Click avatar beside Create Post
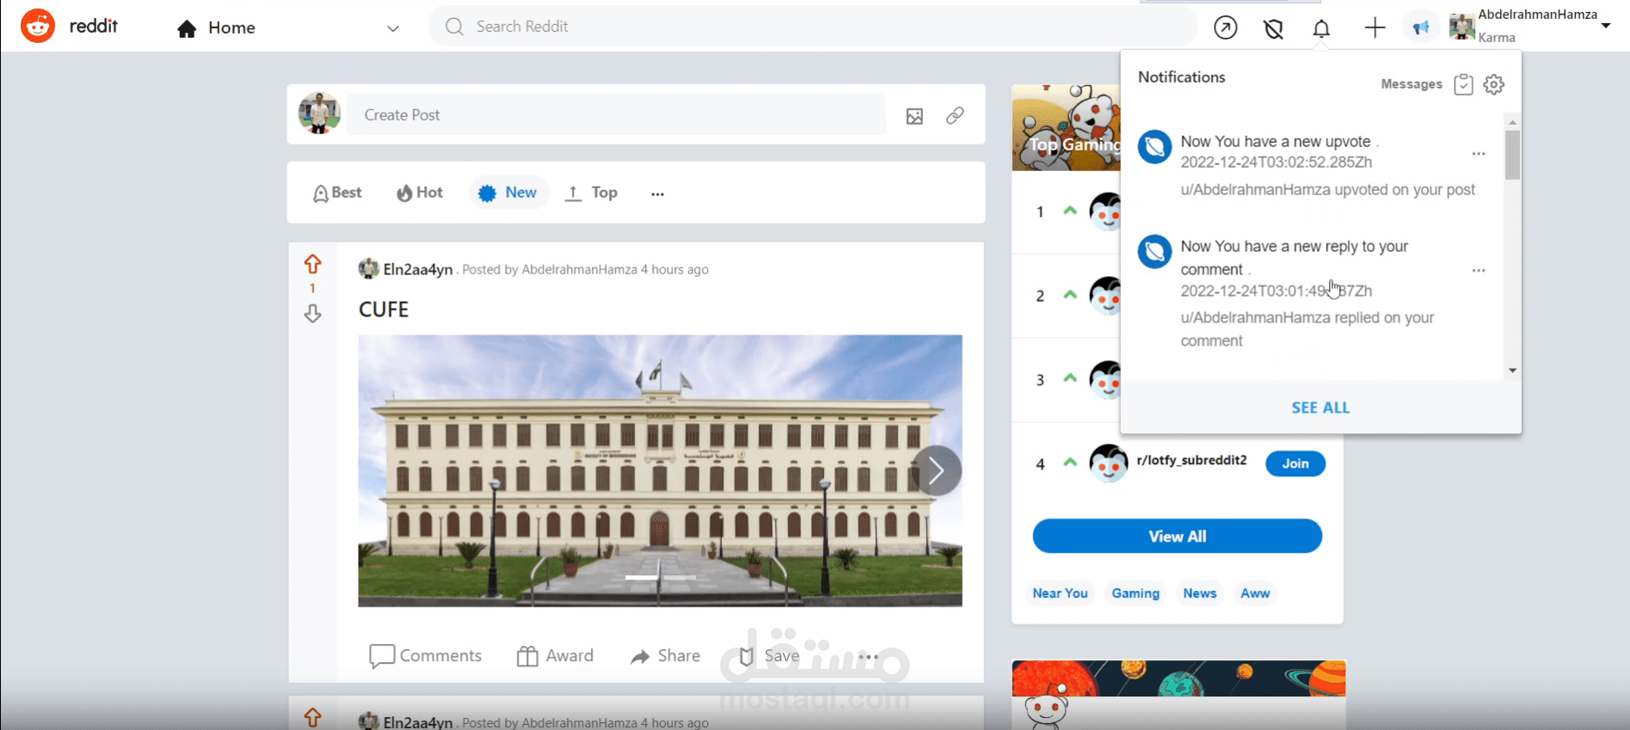The image size is (1630, 730). coord(319,113)
